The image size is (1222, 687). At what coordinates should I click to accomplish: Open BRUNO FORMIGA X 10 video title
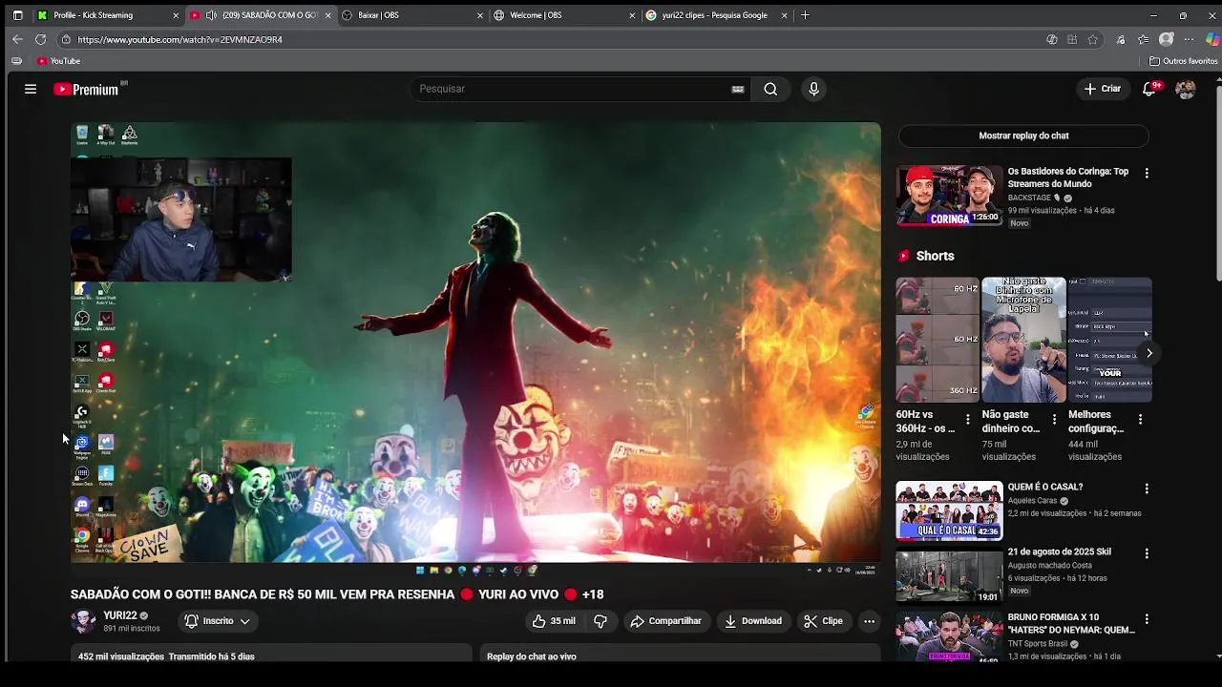(1071, 624)
